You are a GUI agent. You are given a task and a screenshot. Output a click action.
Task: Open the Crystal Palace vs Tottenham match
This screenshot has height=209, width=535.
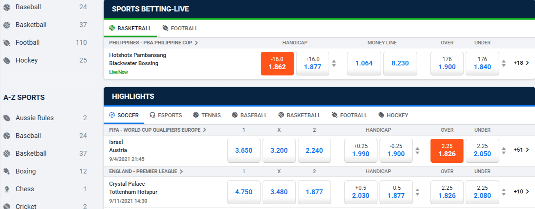coord(133,188)
